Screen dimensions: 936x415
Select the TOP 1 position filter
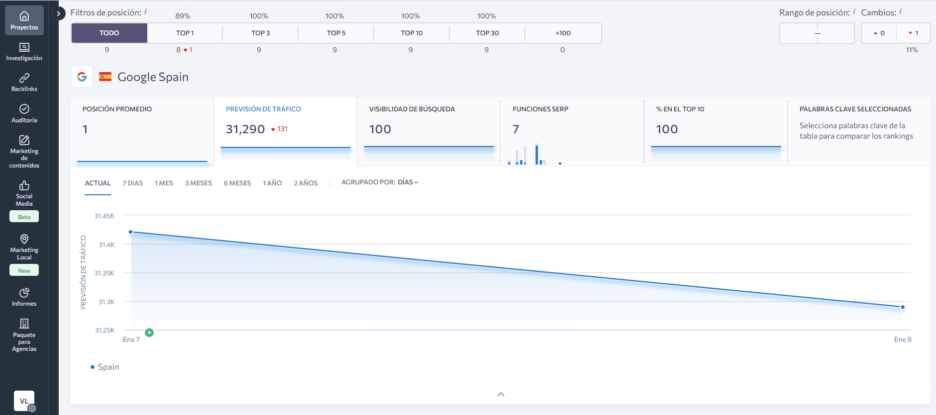point(185,33)
